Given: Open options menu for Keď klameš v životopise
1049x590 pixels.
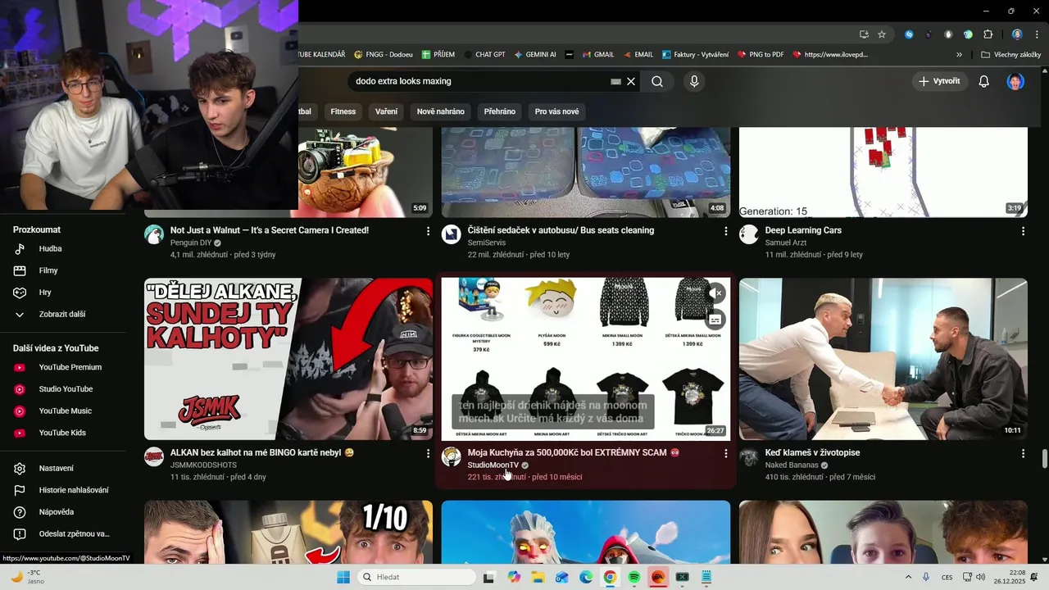Looking at the screenshot, I should pyautogui.click(x=1023, y=454).
